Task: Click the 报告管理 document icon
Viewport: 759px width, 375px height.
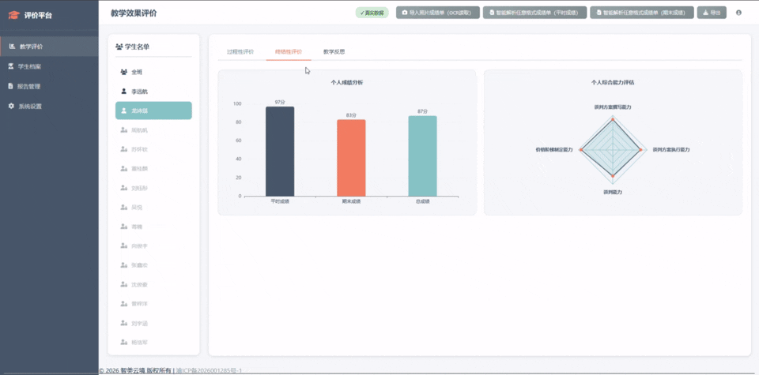Action: tap(11, 86)
